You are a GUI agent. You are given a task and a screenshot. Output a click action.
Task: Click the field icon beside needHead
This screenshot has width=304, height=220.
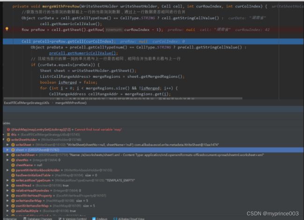point(13,186)
